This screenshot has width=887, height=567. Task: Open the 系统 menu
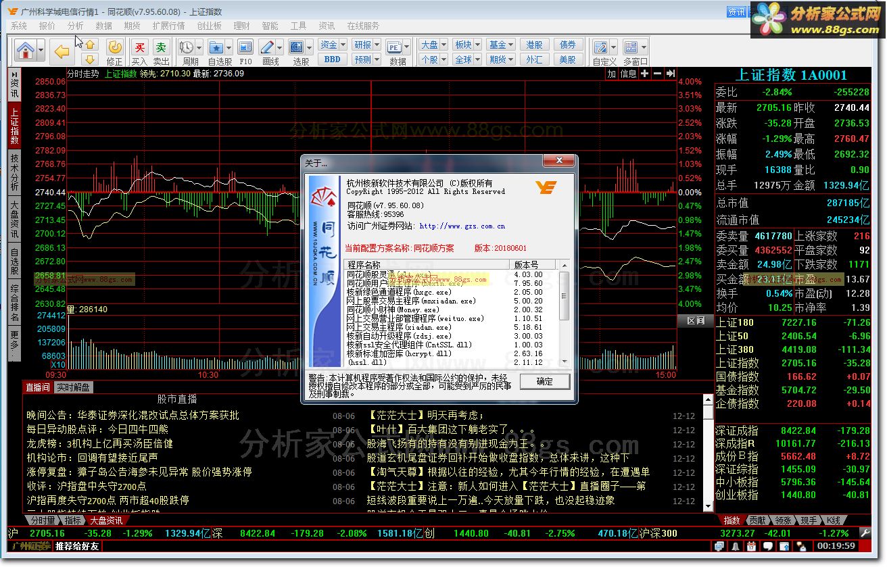click(18, 26)
